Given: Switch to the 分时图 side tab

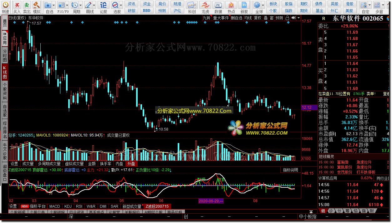Looking at the screenshot, I should pyautogui.click(x=5, y=55).
